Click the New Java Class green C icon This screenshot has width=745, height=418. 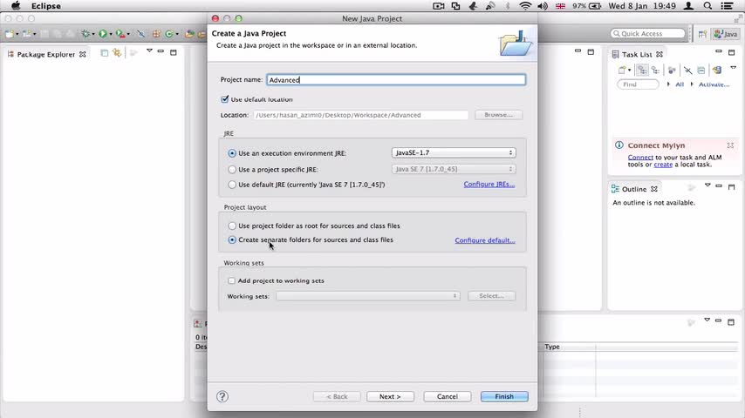click(x=169, y=34)
